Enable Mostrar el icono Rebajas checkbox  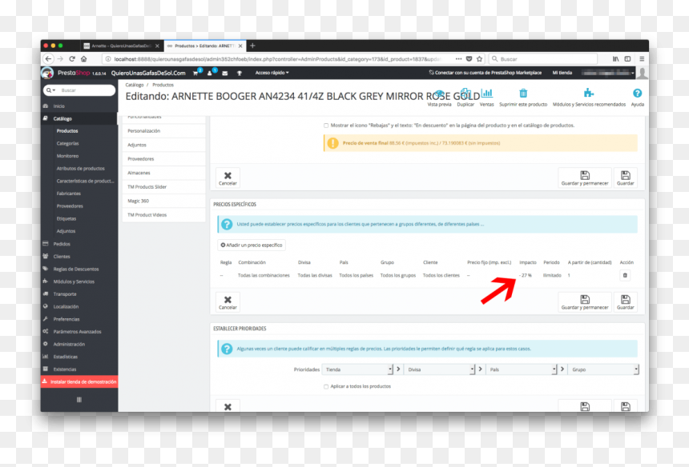tap(326, 126)
